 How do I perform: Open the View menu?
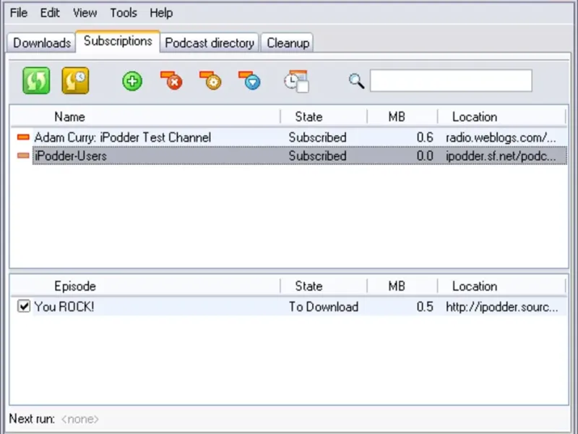[x=85, y=13]
